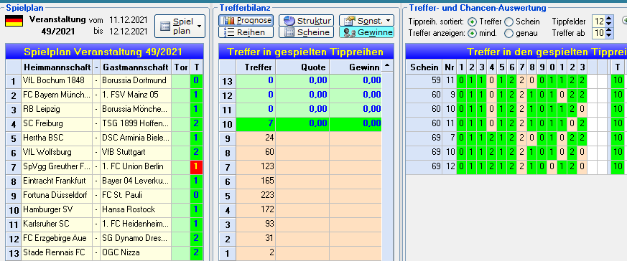Click the VfL Wolfsburg cell

pyautogui.click(x=57, y=153)
